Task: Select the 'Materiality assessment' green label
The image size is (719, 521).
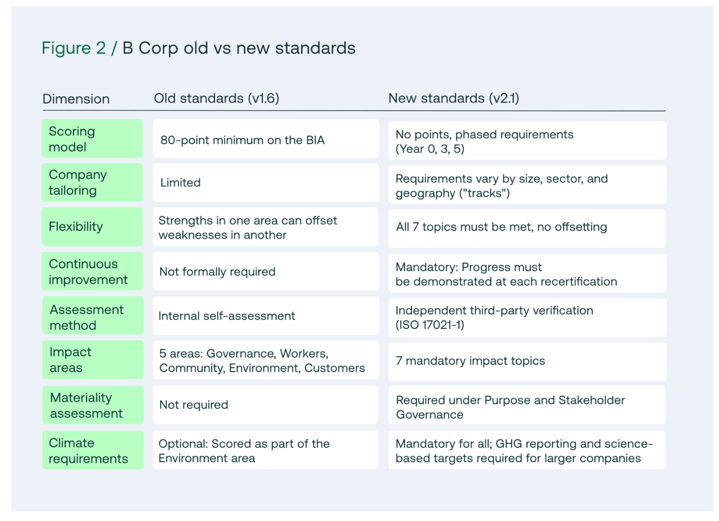Action: (x=93, y=405)
